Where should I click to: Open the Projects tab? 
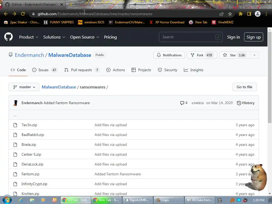[x=141, y=70]
